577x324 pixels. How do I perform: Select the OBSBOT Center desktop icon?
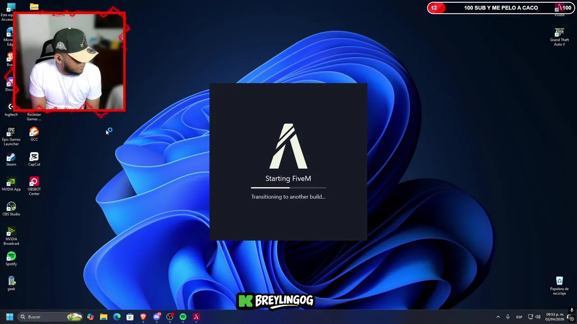(x=34, y=186)
